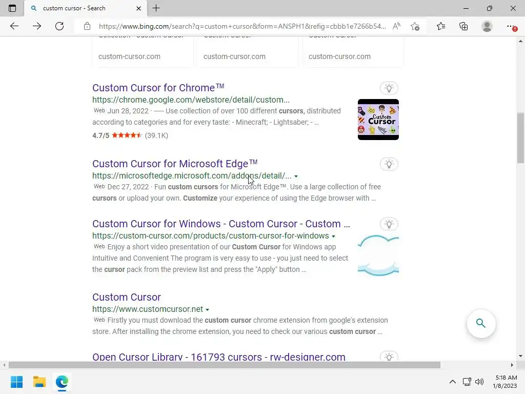Click the scroll right arrow

click(x=512, y=365)
